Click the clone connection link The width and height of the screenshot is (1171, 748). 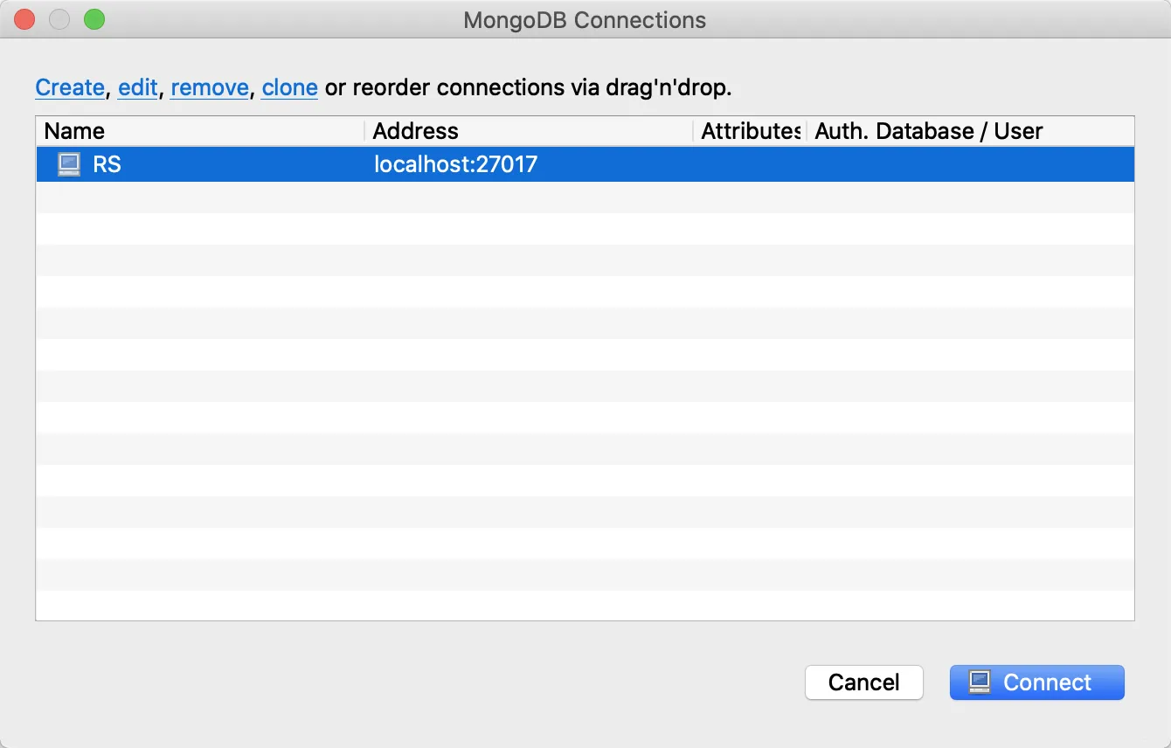point(289,87)
